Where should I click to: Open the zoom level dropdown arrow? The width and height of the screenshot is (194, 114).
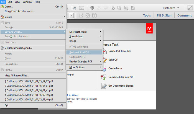coord(72,15)
